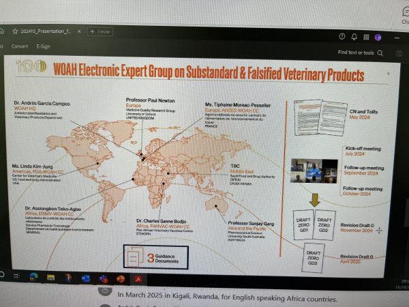The image size is (409, 307).
Task: Click the Create button
Action: [100, 31]
